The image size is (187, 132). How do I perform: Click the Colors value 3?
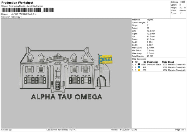(x=180, y=5)
